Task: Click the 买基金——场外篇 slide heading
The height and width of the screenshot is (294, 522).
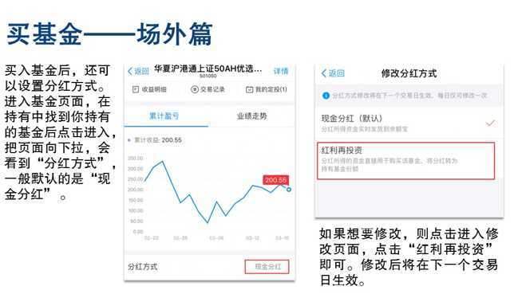Action: [x=109, y=34]
